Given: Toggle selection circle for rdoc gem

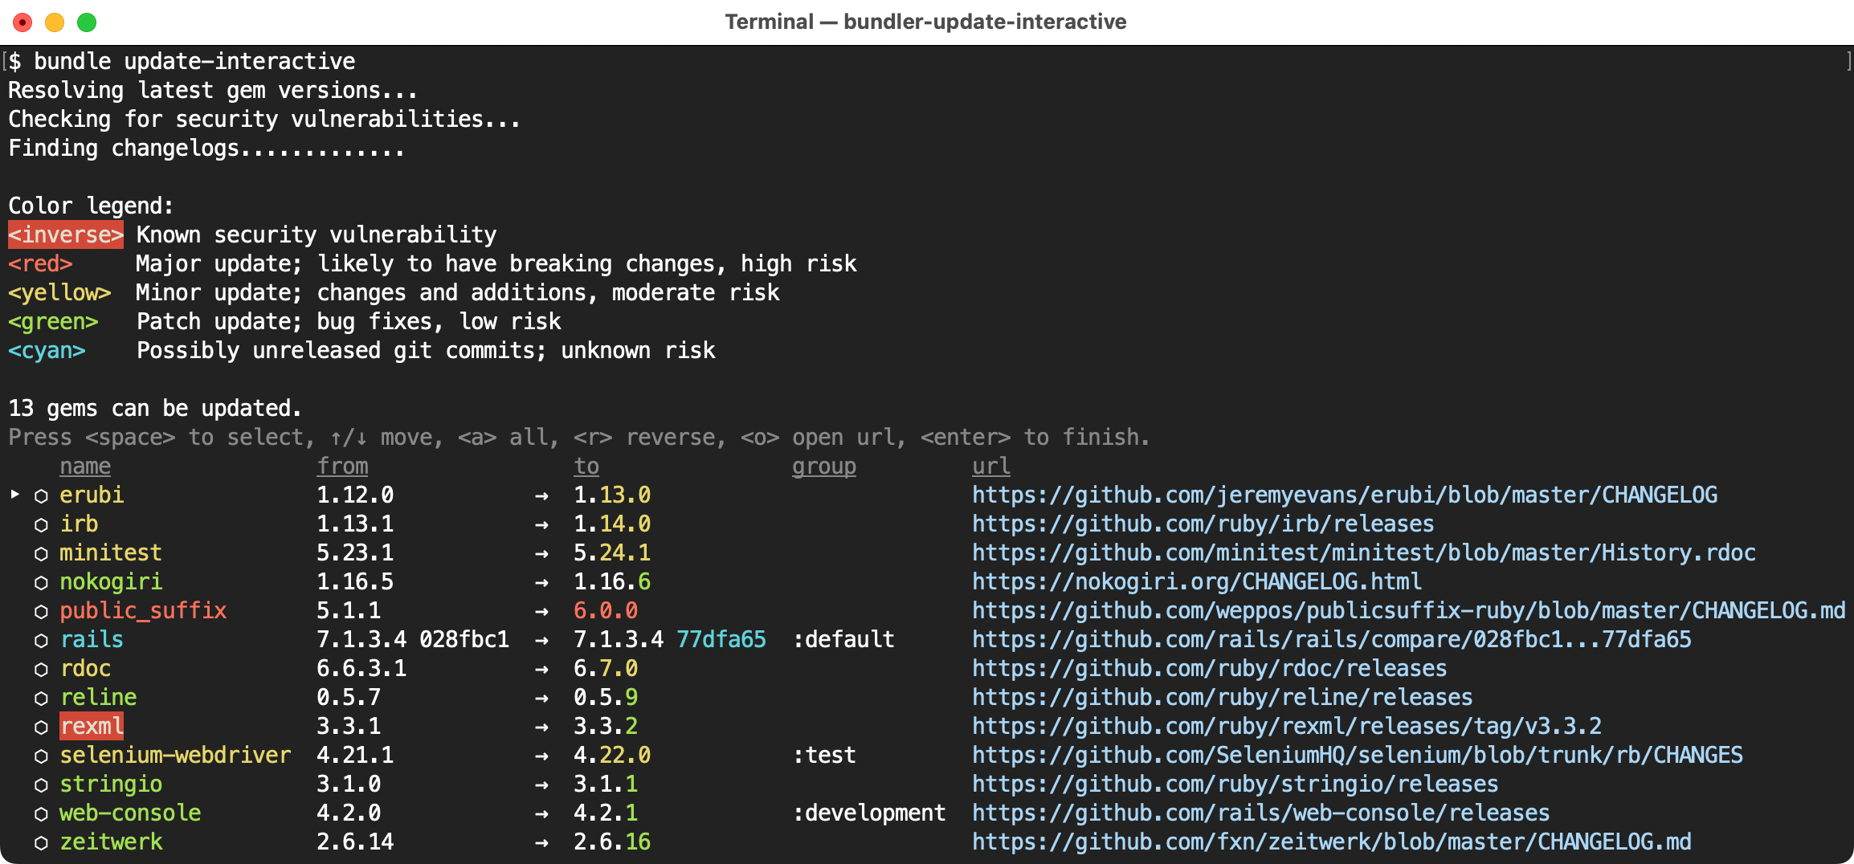Looking at the screenshot, I should 41,670.
